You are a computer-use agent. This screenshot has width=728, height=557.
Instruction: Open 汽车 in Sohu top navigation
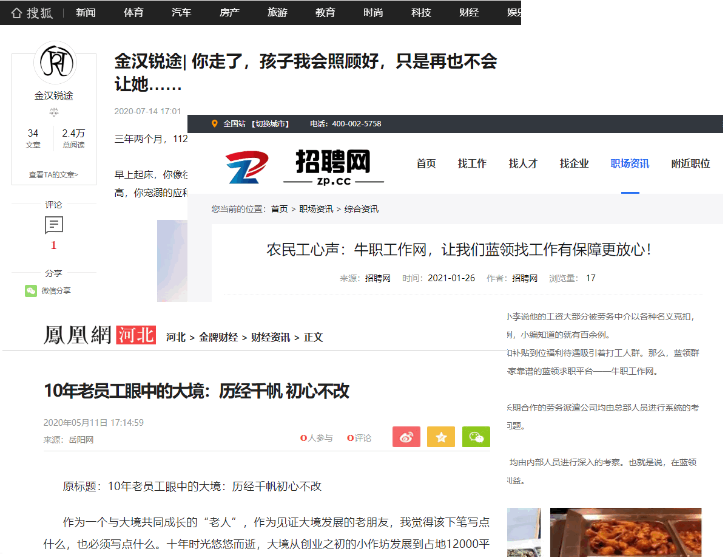tap(181, 13)
